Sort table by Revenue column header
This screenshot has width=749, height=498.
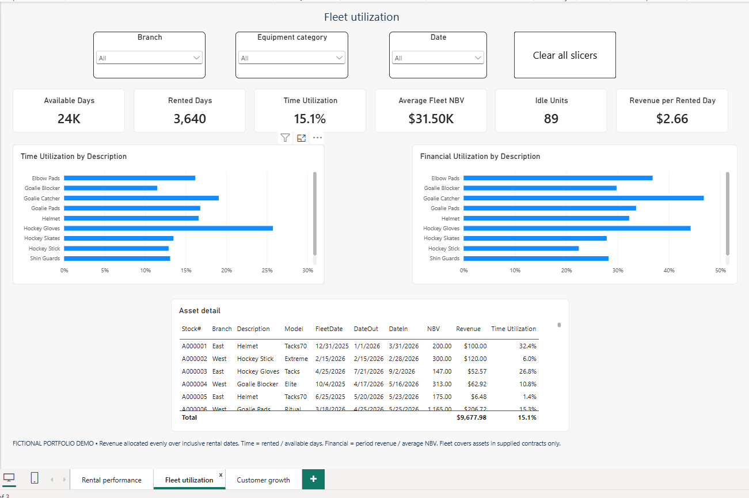468,329
